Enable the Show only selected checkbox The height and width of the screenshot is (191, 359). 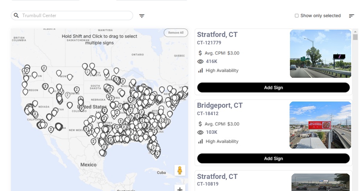(x=297, y=16)
